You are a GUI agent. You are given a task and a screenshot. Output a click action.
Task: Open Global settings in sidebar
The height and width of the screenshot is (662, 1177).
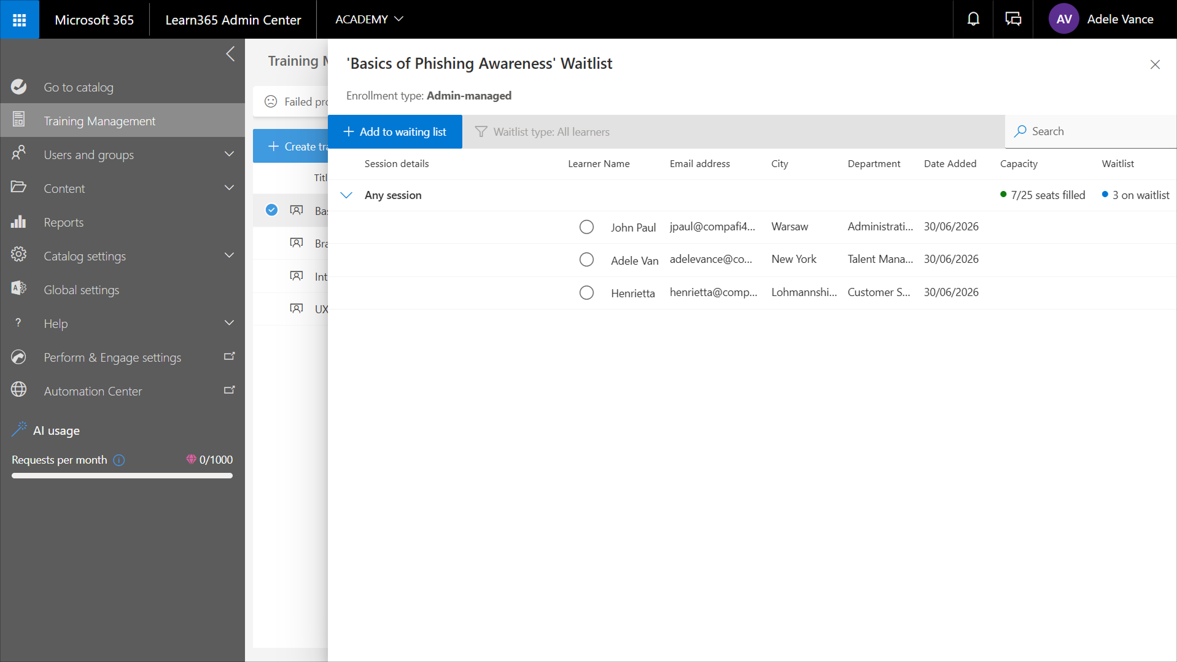point(123,290)
